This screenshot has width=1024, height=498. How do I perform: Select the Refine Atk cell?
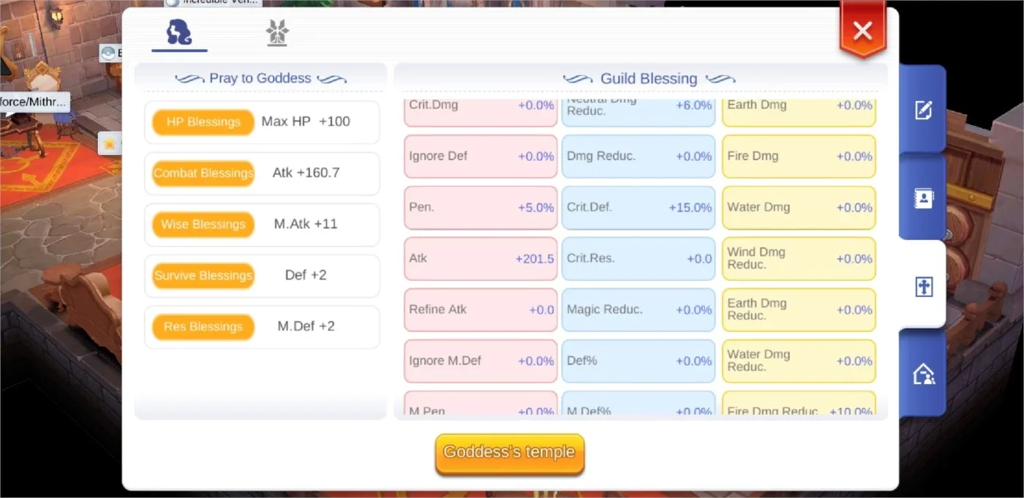[481, 310]
